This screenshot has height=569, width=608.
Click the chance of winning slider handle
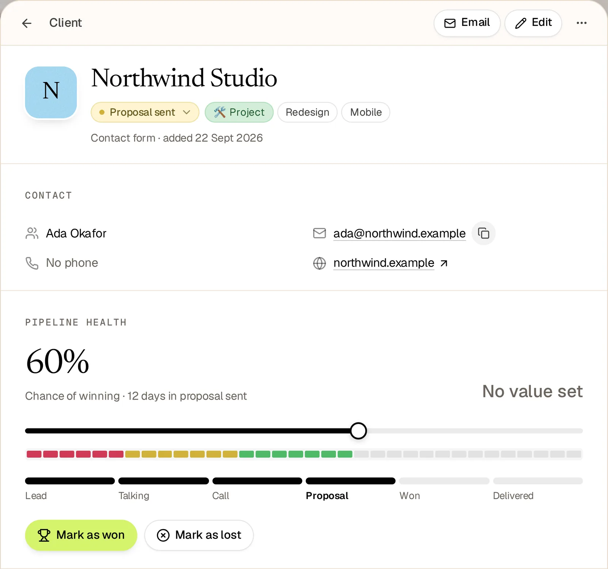(358, 431)
